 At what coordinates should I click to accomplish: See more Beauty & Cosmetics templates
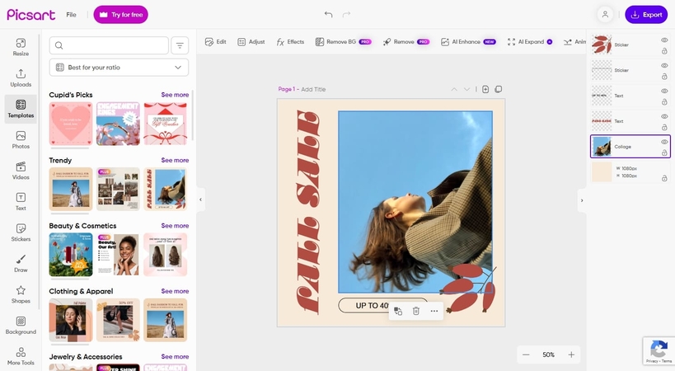coord(175,226)
